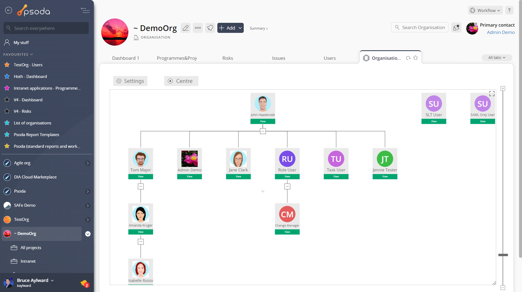Click the psoda logo

(x=34, y=10)
